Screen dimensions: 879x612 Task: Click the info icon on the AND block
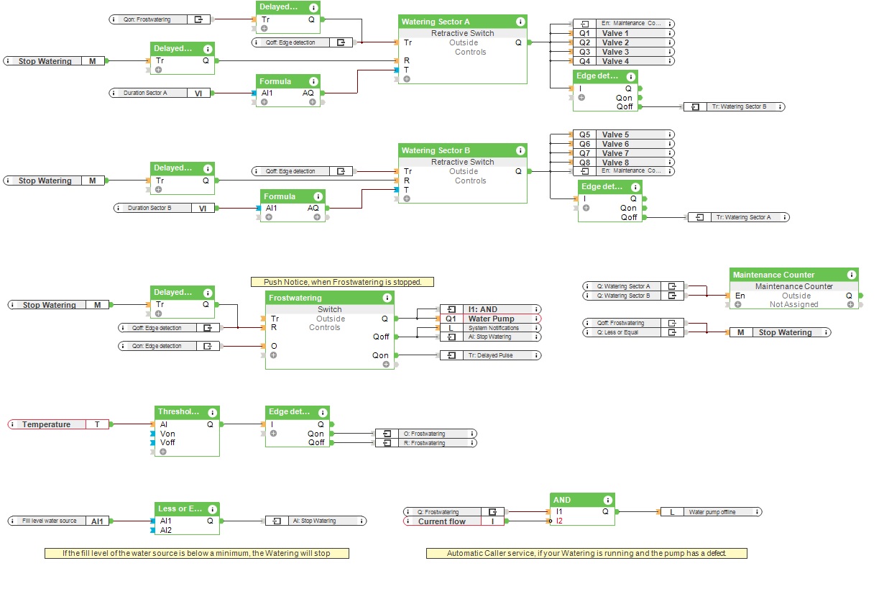coord(607,500)
